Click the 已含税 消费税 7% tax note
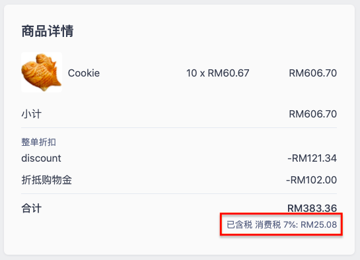 click(262, 224)
